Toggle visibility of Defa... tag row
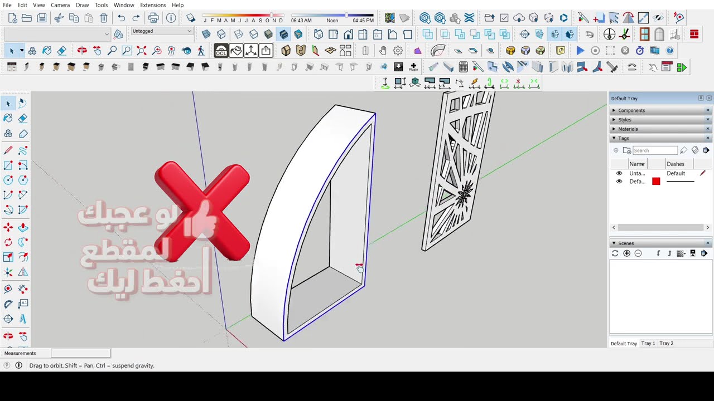This screenshot has width=714, height=401. 619,182
